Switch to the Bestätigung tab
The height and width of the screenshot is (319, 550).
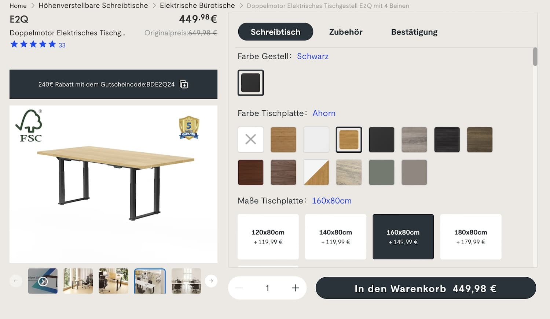pos(414,32)
